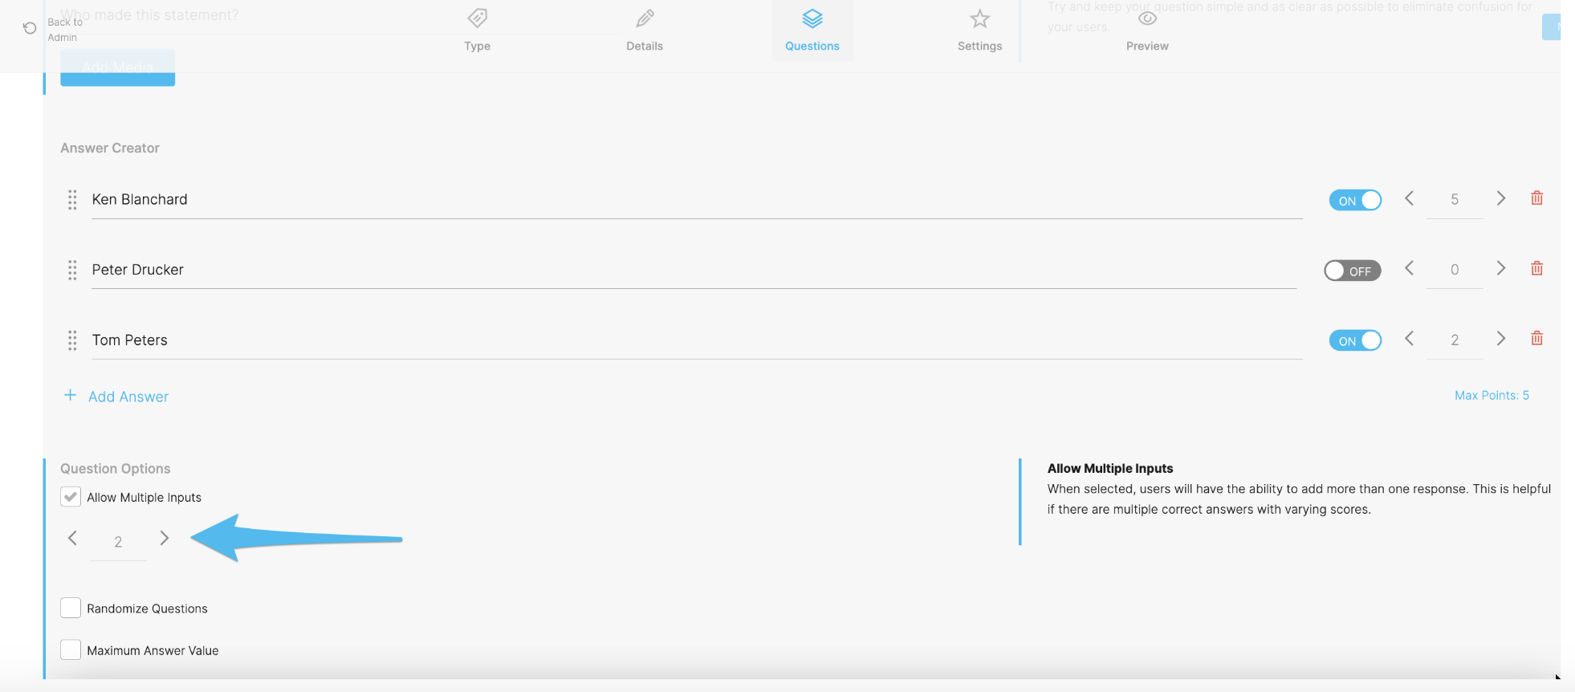Screen dimensions: 1575x692
Task: Click the Add Answer link
Action: [128, 397]
